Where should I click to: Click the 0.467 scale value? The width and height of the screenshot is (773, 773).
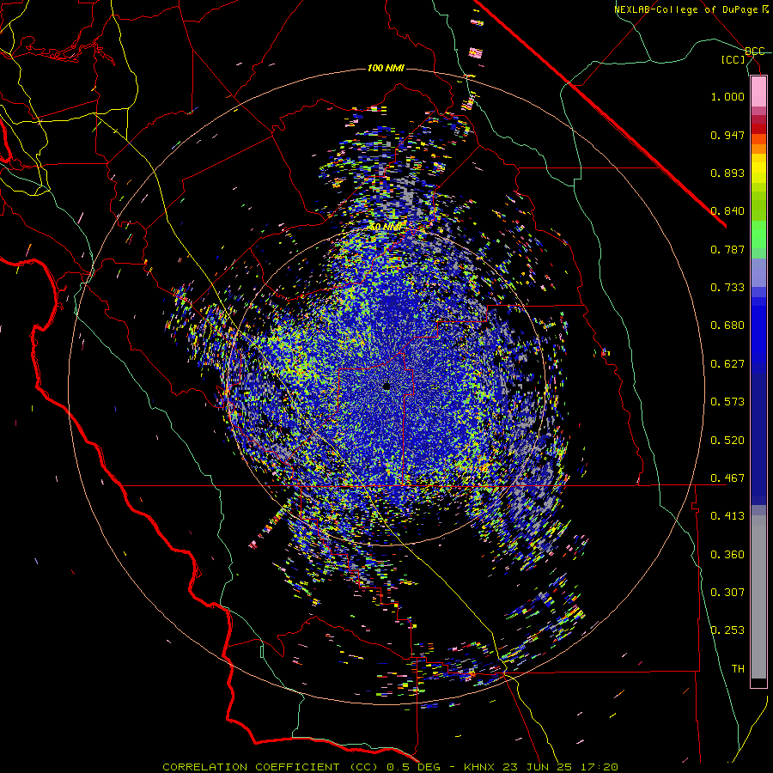(727, 478)
